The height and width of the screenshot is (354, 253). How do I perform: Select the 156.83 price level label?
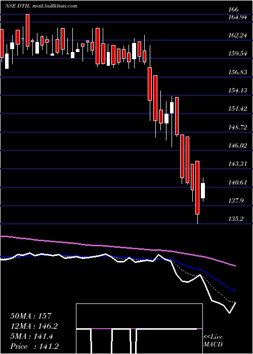(x=237, y=72)
